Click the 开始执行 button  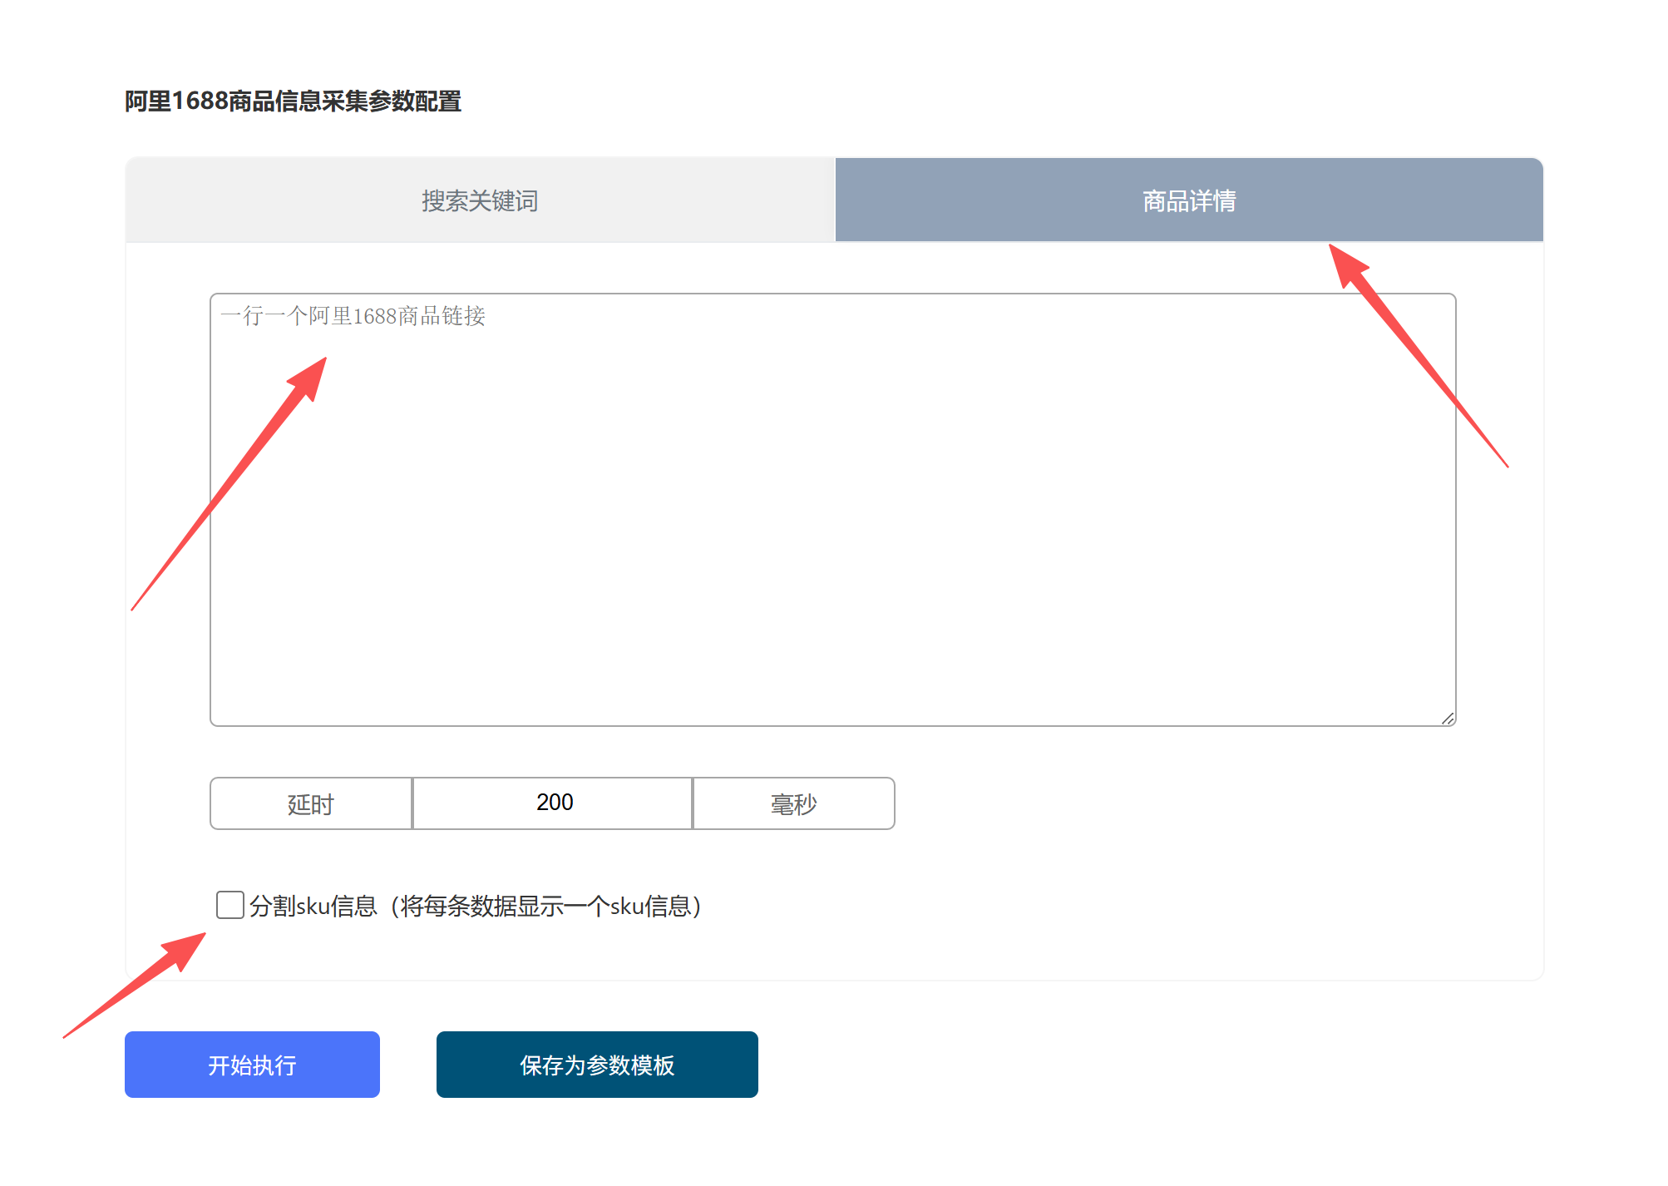tap(252, 1065)
